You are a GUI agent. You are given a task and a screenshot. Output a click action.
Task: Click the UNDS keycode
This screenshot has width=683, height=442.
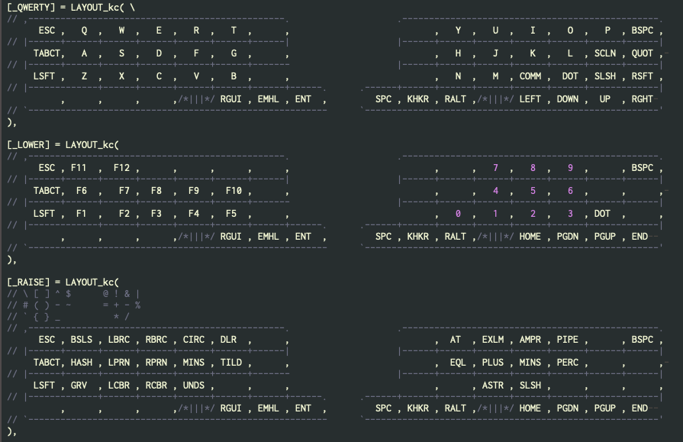coord(193,386)
